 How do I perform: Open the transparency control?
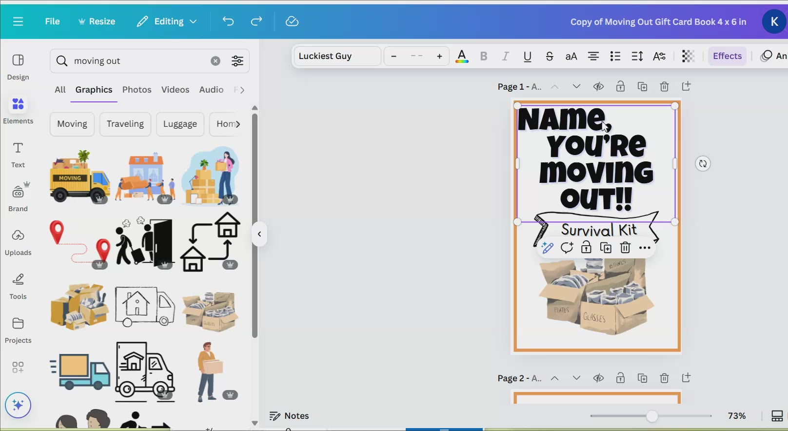point(688,57)
